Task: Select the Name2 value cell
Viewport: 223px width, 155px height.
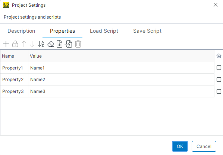Action: [x=121, y=80]
